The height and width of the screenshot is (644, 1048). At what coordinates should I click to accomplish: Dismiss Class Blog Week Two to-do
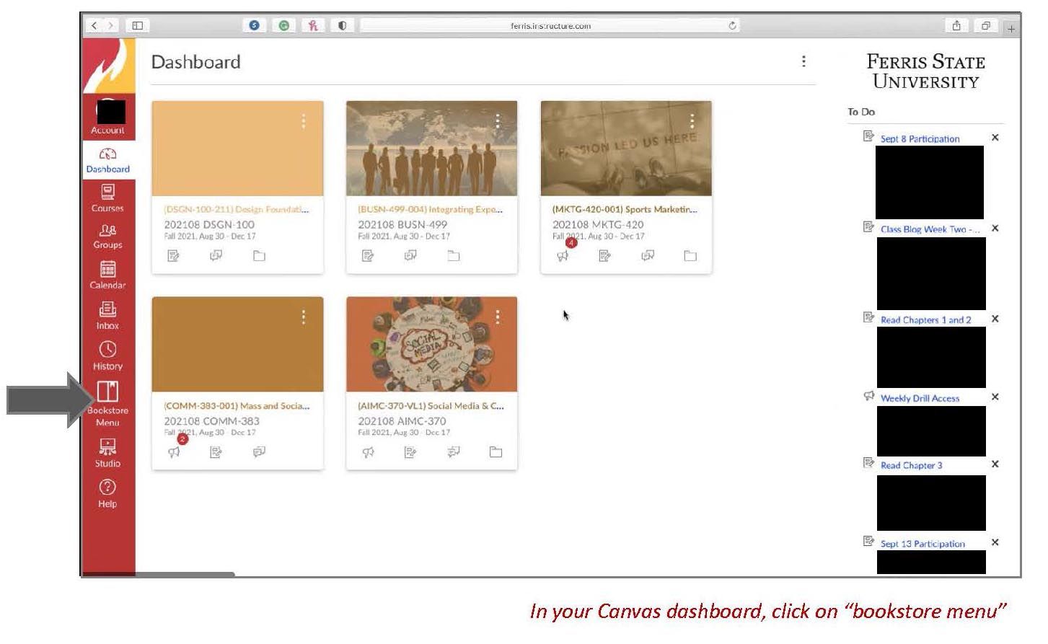995,228
